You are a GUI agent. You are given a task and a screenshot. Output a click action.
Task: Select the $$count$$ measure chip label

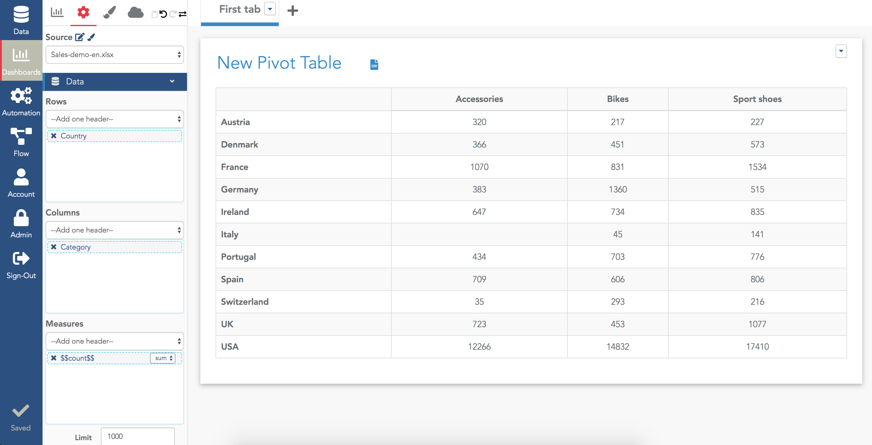(x=77, y=358)
